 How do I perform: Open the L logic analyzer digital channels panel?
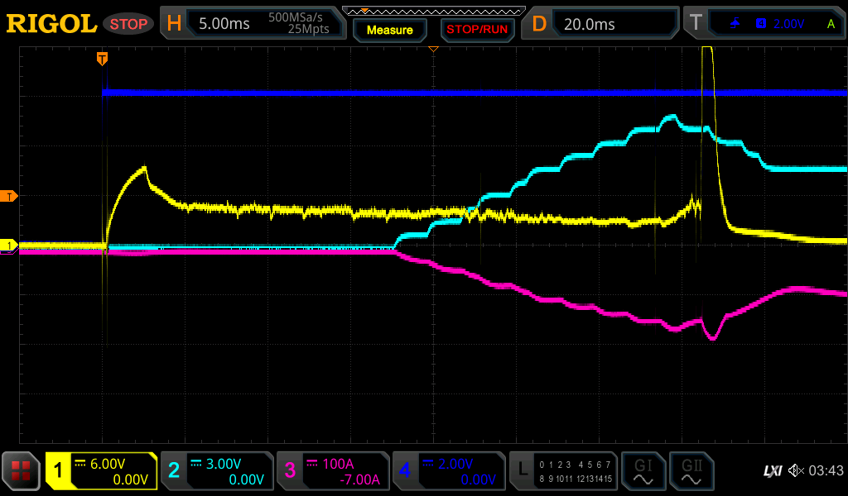tap(564, 471)
